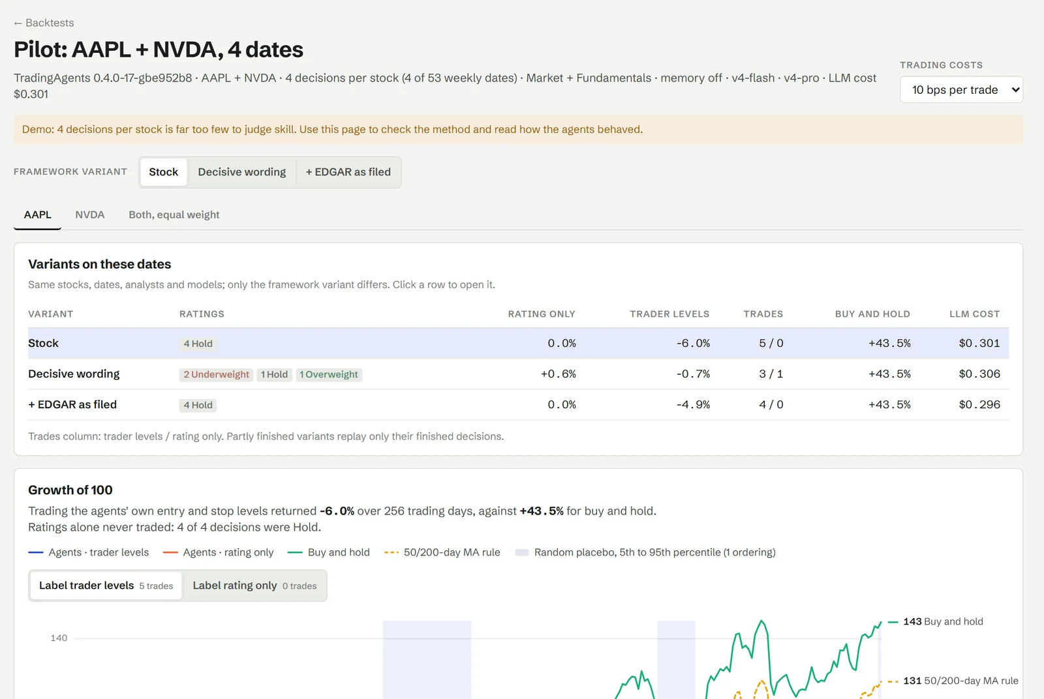The height and width of the screenshot is (699, 1044).
Task: Click Random placebo legend swatch
Action: coord(522,552)
